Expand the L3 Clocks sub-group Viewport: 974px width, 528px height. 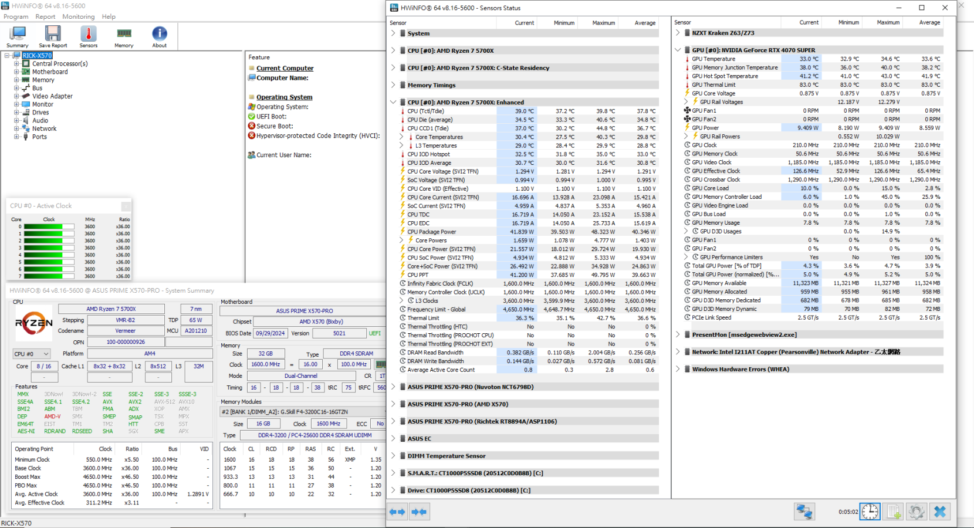402,300
